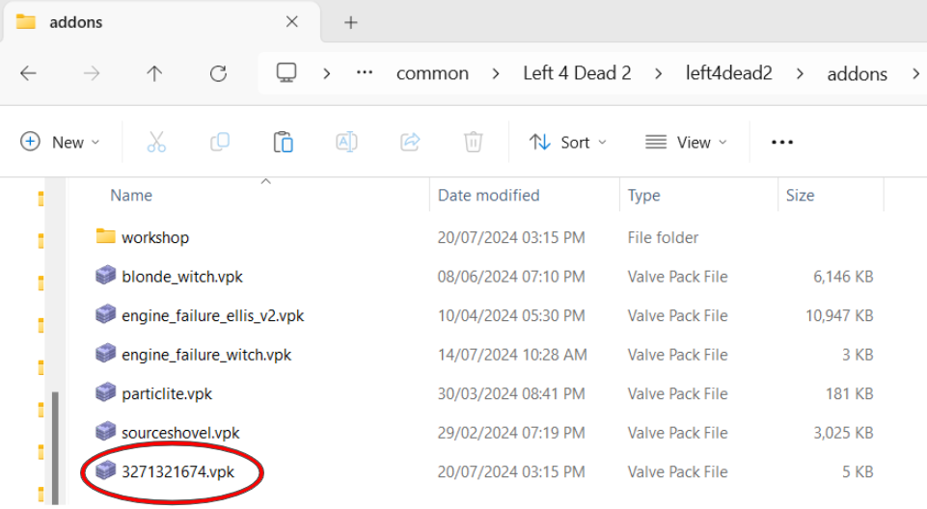
Task: Open the See more options menu
Action: (782, 143)
